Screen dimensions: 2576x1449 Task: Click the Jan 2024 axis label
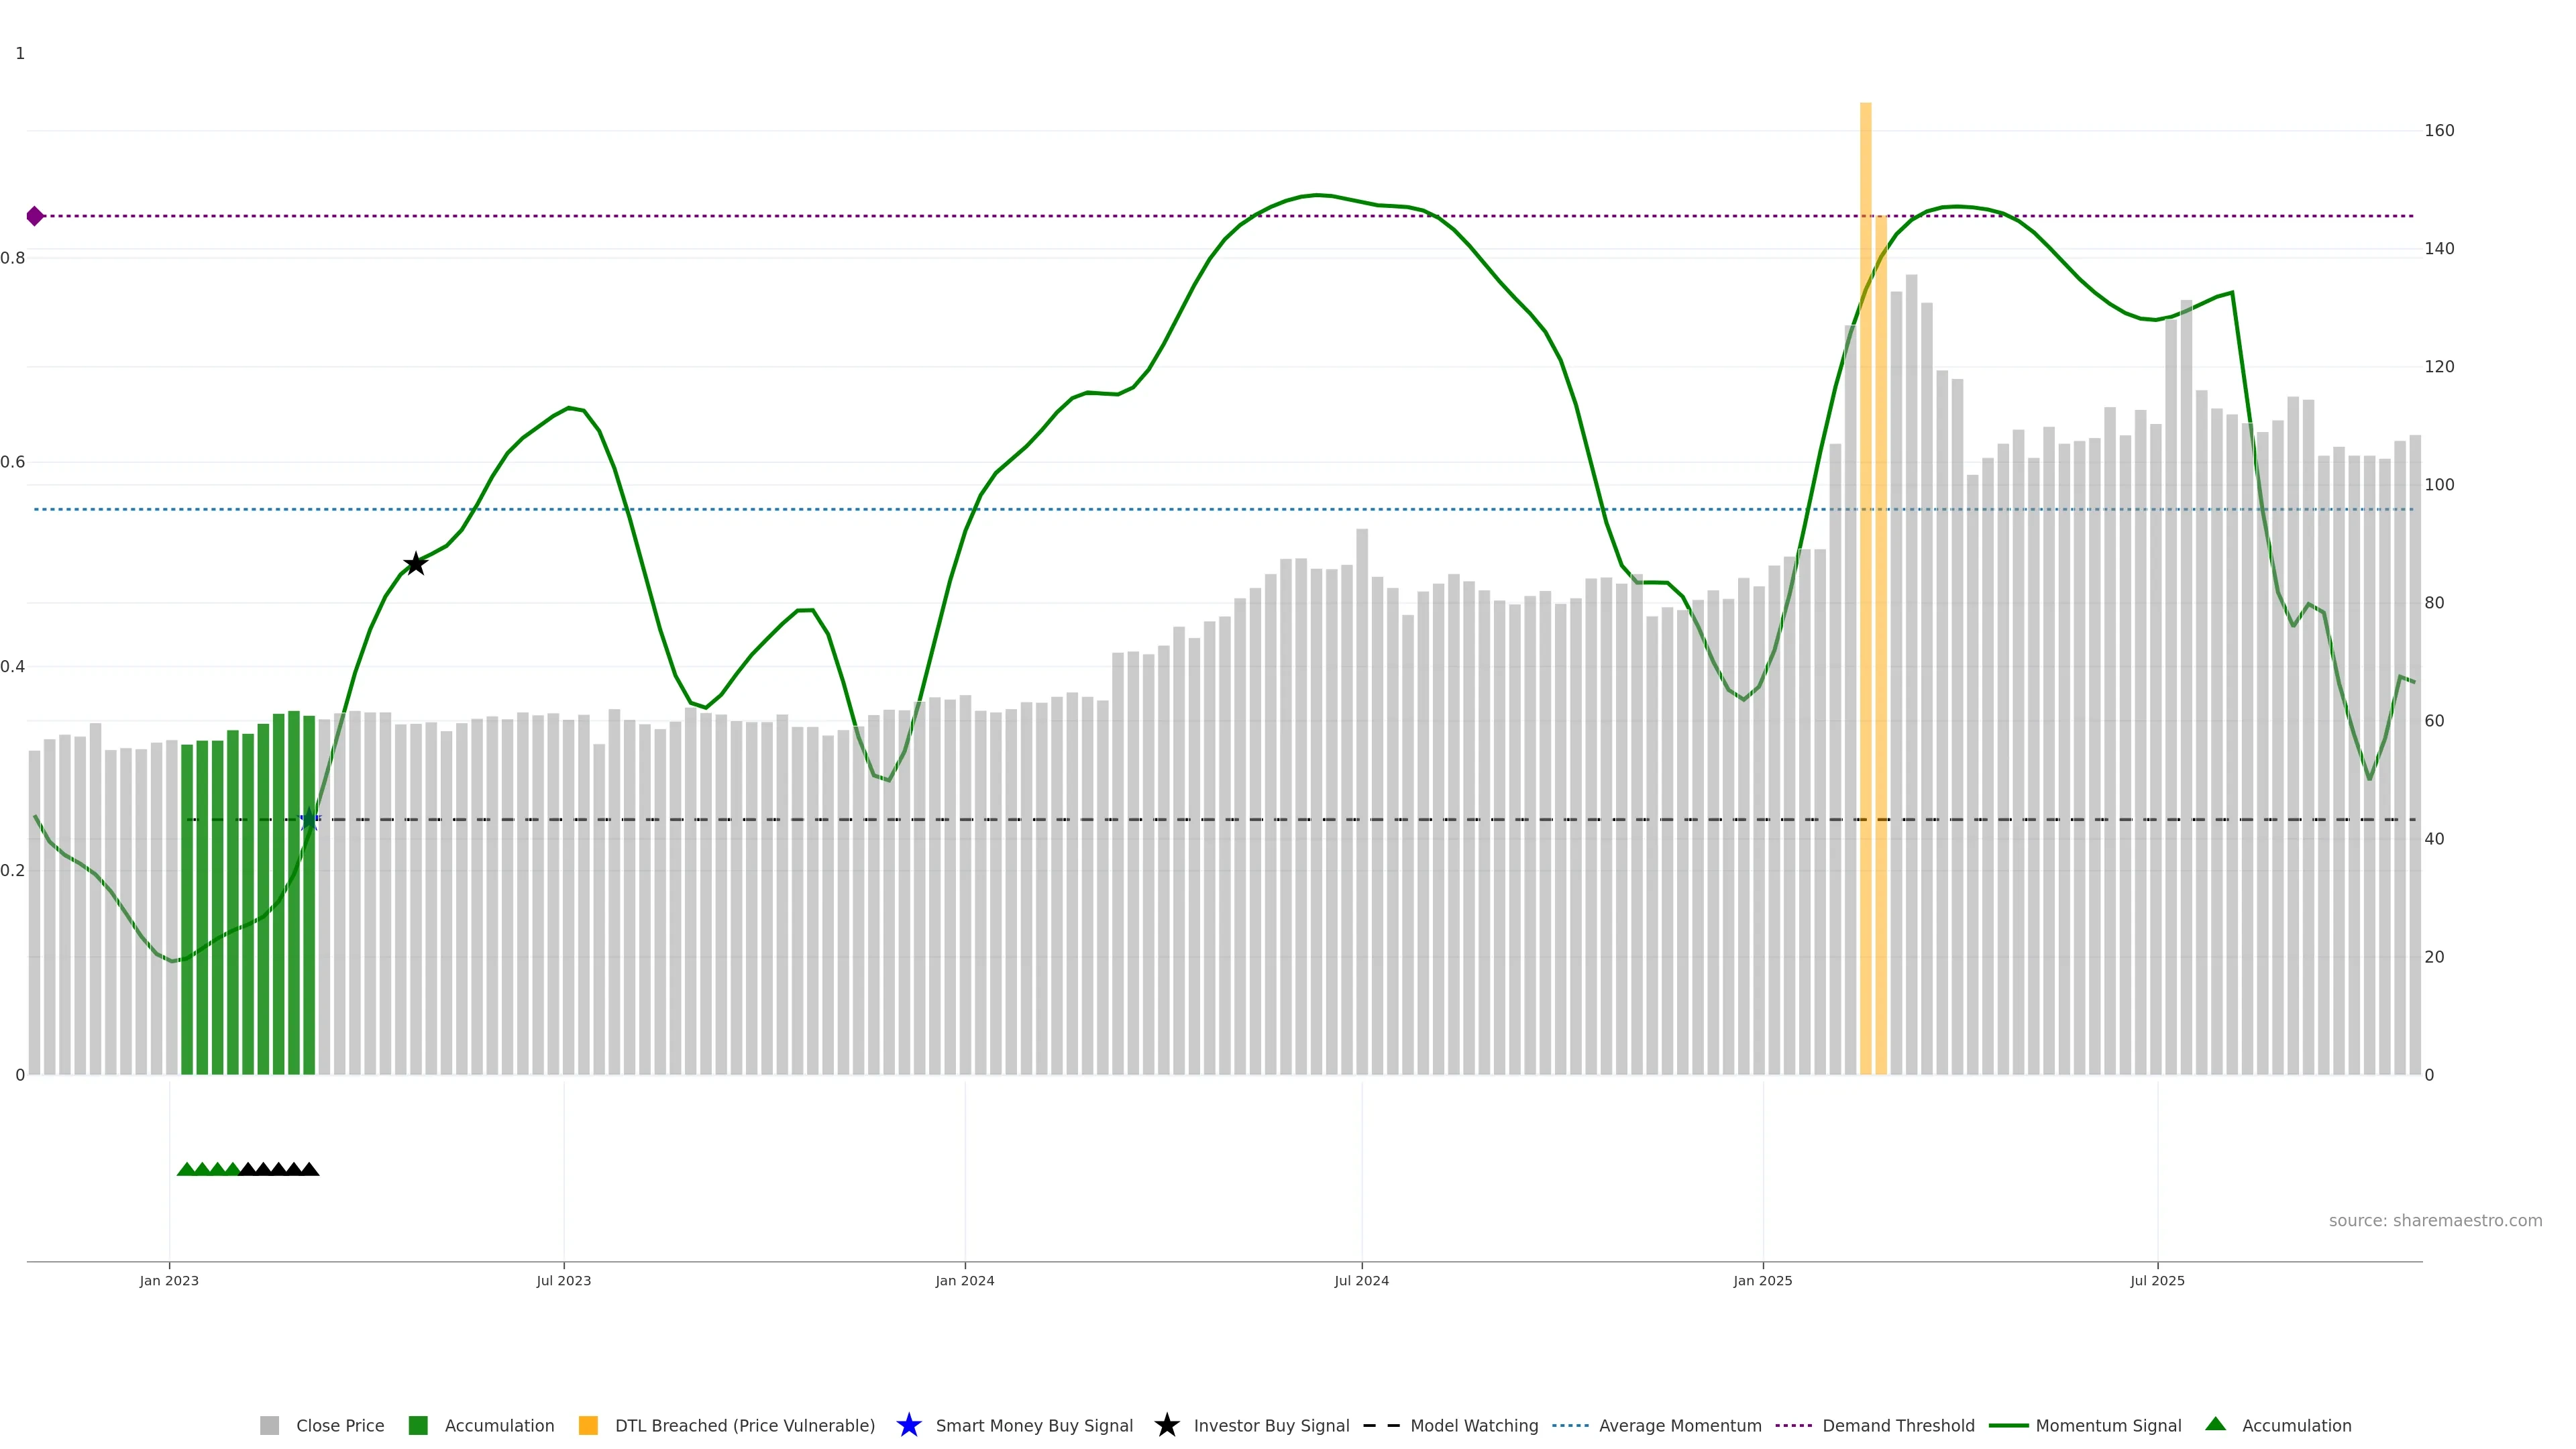coord(964,1281)
